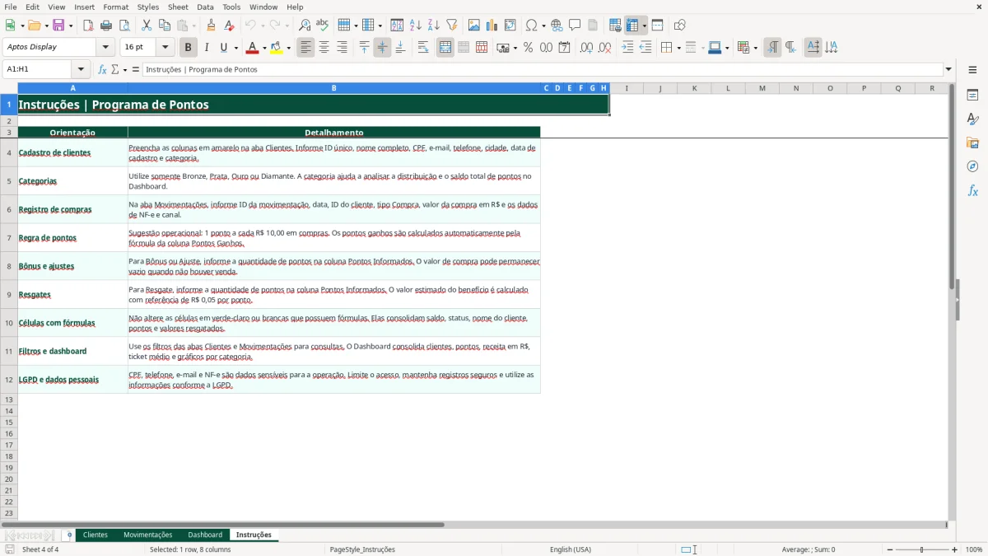Print the spreadsheet with the printer icon

coord(106,26)
